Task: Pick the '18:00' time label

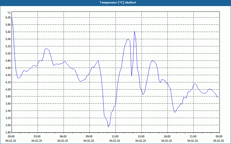Action: pyautogui.click(x=167, y=137)
